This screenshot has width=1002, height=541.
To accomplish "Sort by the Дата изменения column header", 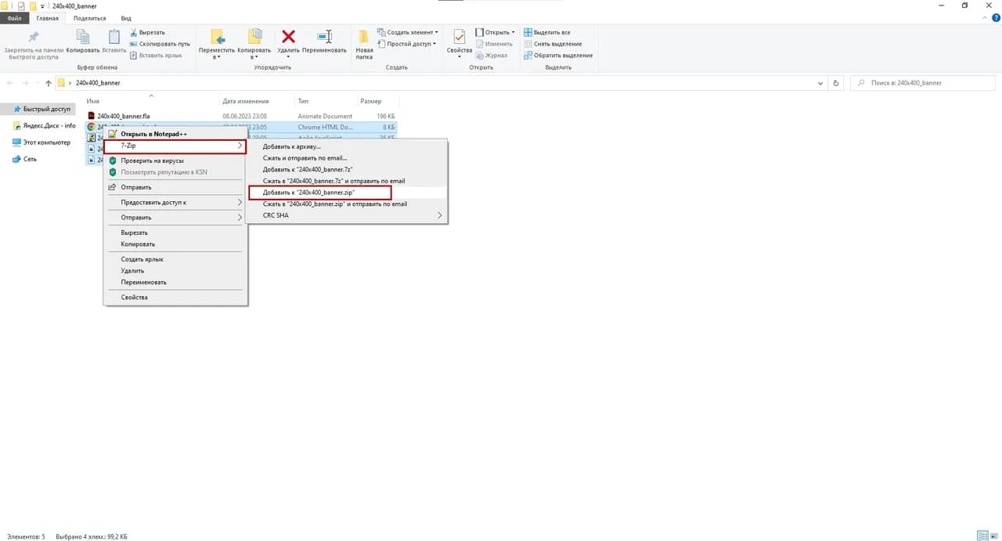I will click(257, 101).
